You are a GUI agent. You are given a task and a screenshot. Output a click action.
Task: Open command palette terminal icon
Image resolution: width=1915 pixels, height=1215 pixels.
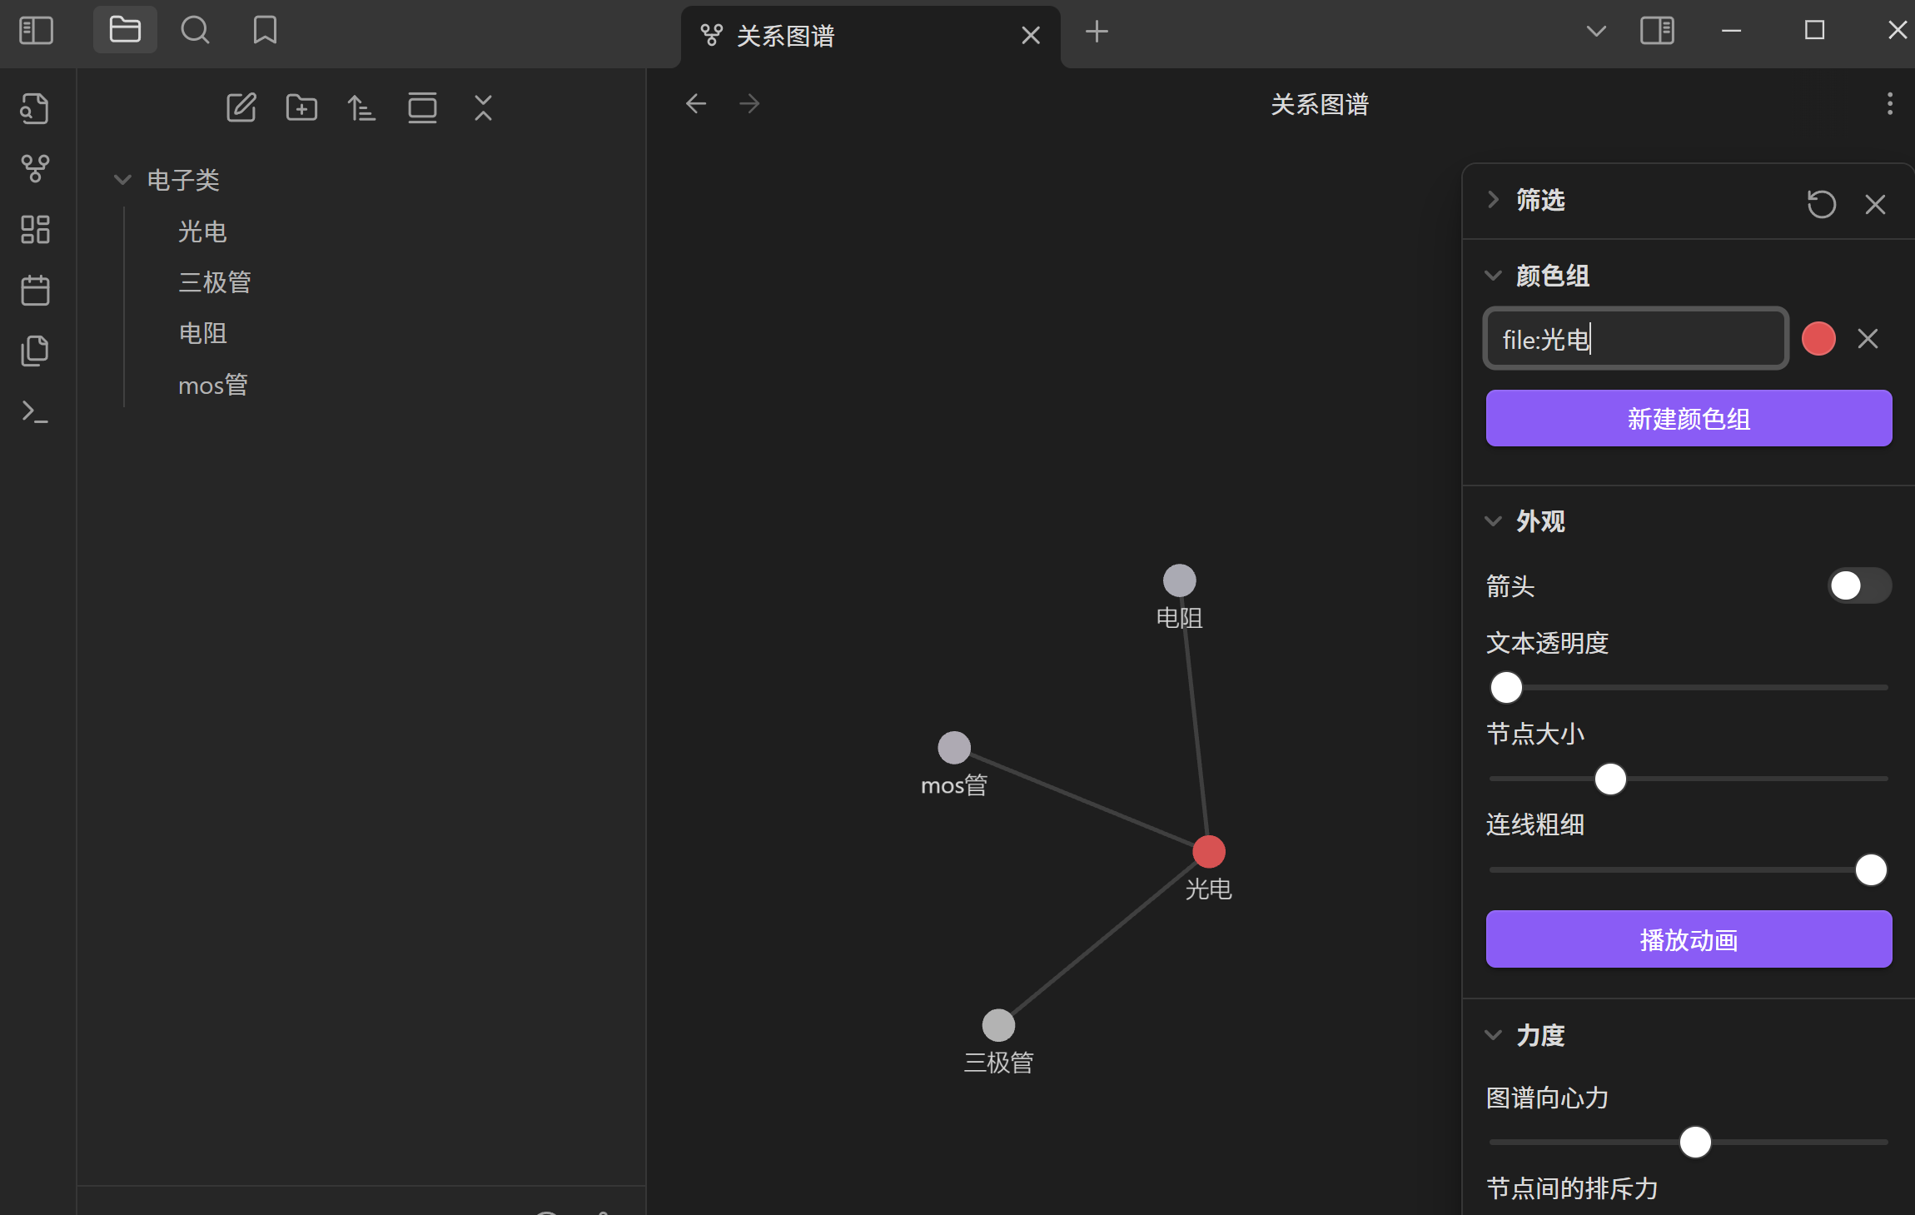click(x=35, y=411)
